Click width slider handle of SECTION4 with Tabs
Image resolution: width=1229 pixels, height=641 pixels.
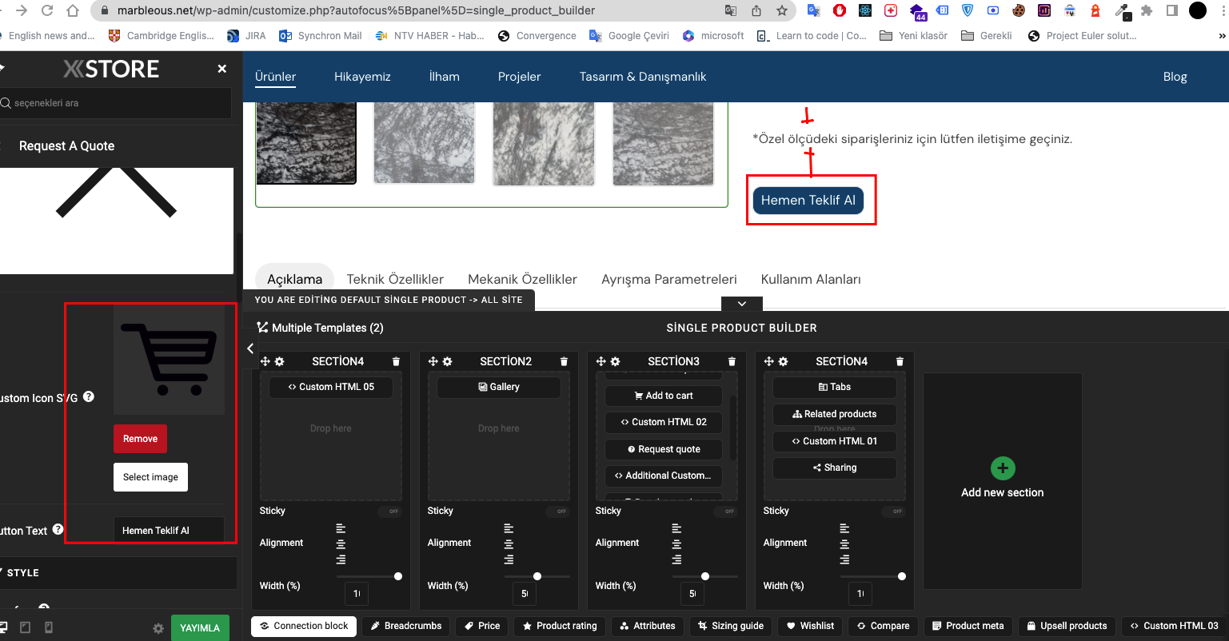(902, 576)
